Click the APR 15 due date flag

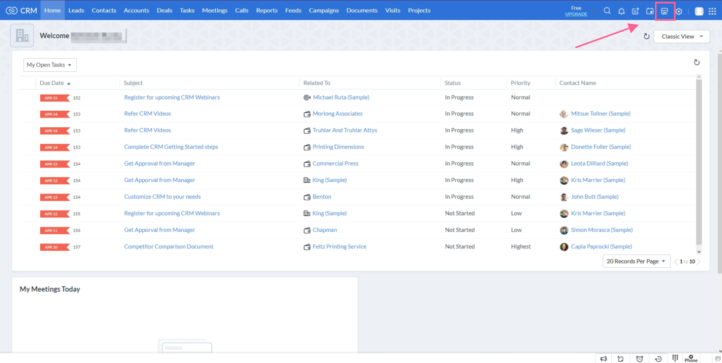click(x=55, y=98)
